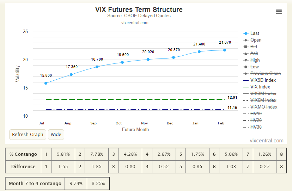Image resolution: width=292 pixels, height=191 pixels.
Task: Open the chart hamburger context menu
Action: click(x=279, y=12)
